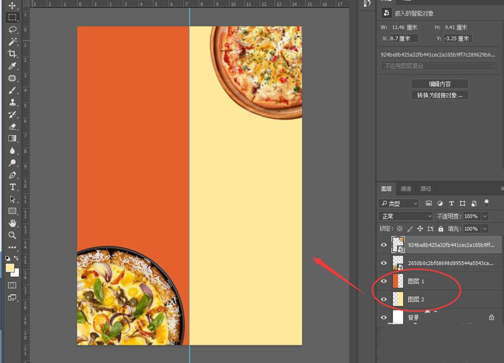The height and width of the screenshot is (363, 504).
Task: Select the Zoom tool
Action: point(12,235)
